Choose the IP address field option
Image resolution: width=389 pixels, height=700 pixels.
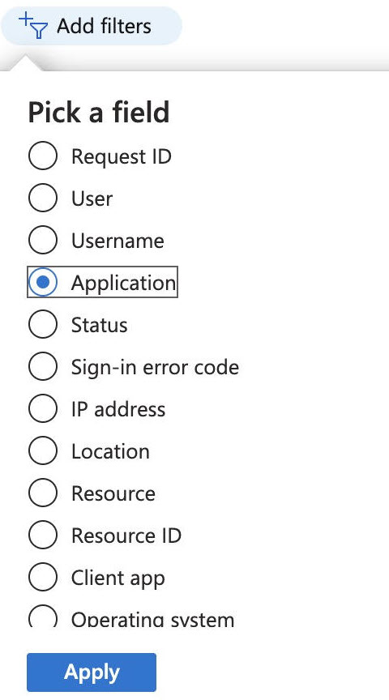(42, 408)
